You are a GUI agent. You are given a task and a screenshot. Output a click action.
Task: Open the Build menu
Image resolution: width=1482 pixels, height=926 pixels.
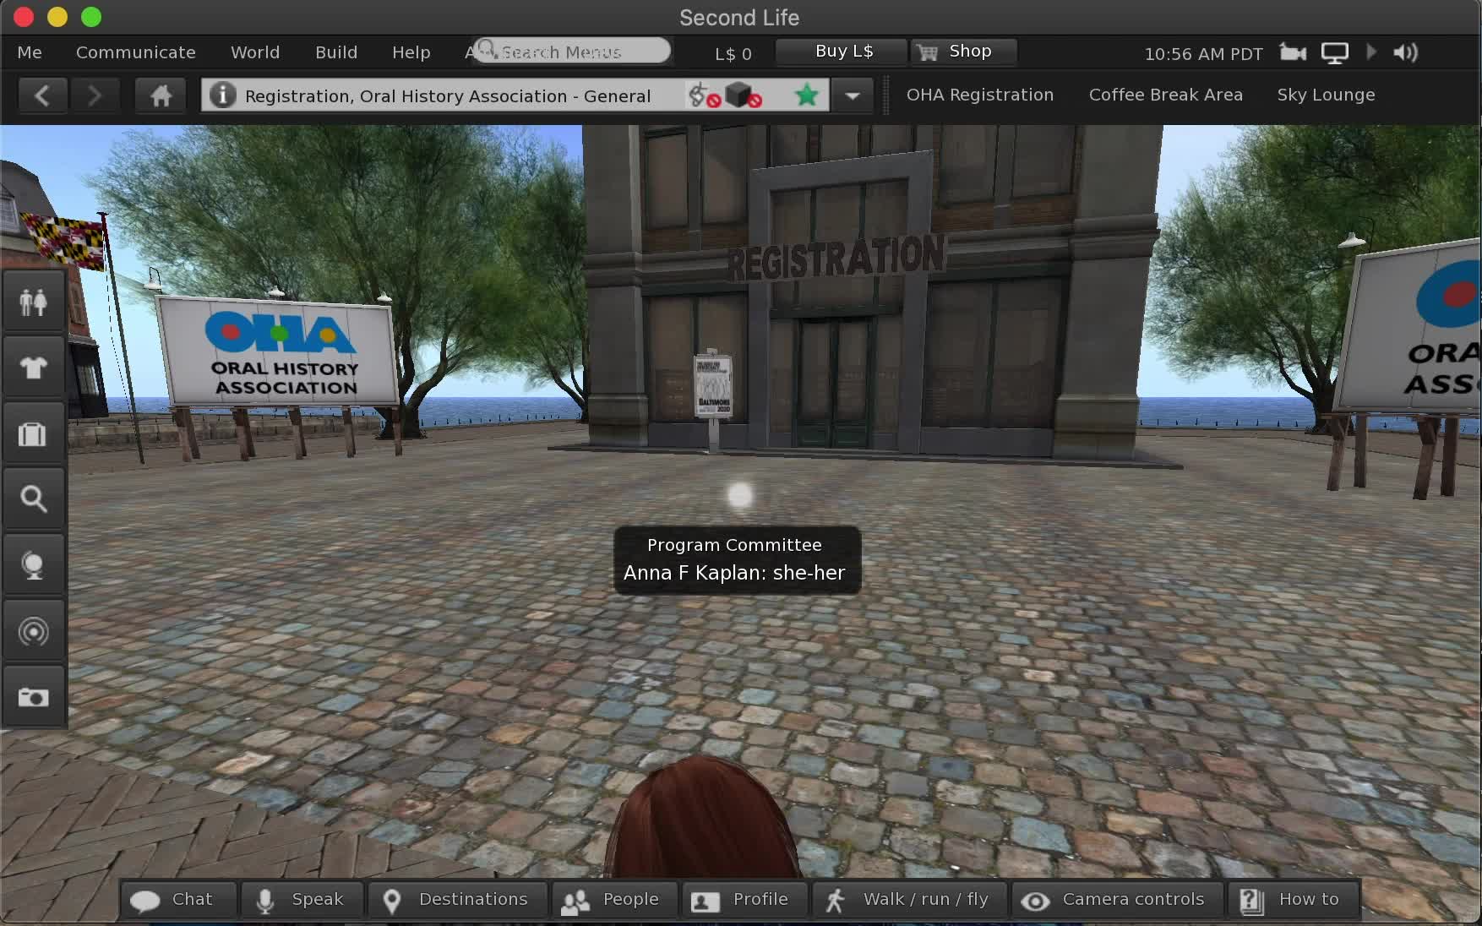tap(336, 52)
